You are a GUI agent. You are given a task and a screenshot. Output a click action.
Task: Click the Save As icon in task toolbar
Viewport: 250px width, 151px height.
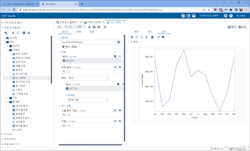[99, 27]
